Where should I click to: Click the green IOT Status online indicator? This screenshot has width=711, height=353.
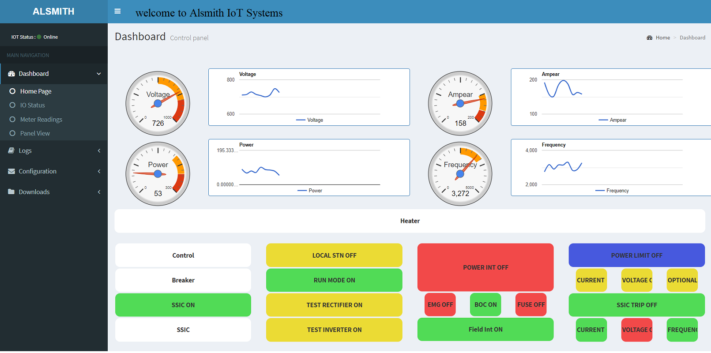coord(39,37)
